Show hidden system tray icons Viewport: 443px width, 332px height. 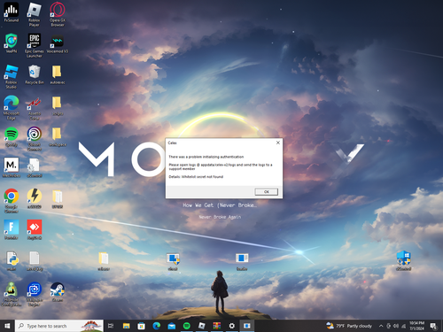381,326
